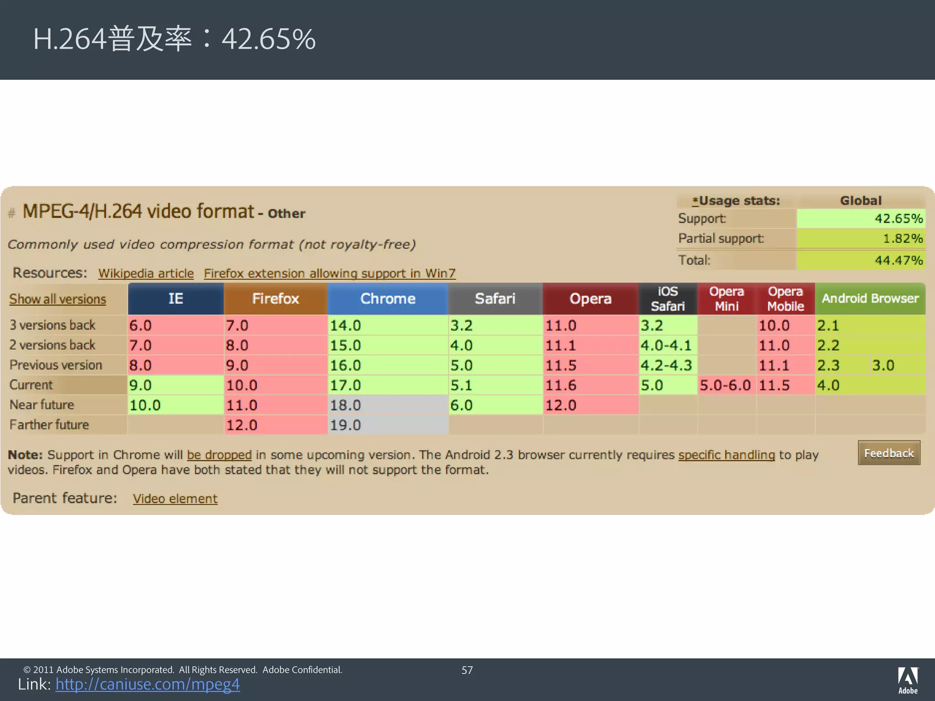Click the Partial support 1.82% cell
The height and width of the screenshot is (701, 935).
coord(861,238)
